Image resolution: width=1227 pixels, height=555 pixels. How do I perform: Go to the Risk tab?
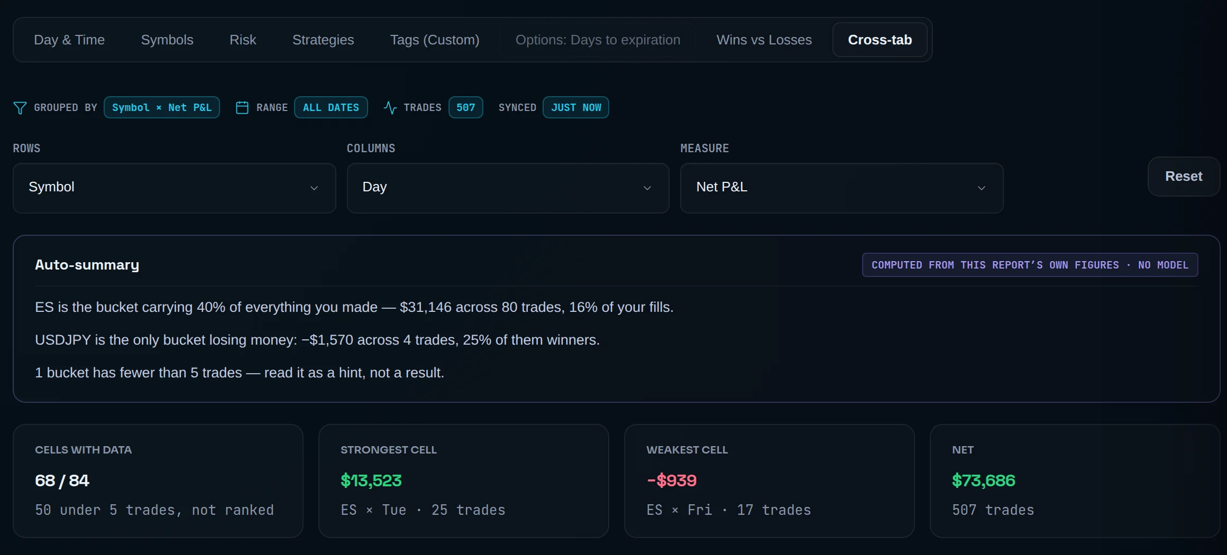243,40
